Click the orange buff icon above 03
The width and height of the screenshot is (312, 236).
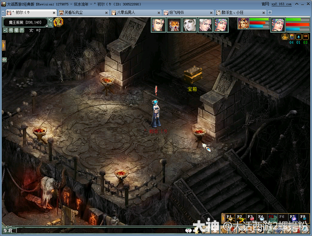click(305, 37)
